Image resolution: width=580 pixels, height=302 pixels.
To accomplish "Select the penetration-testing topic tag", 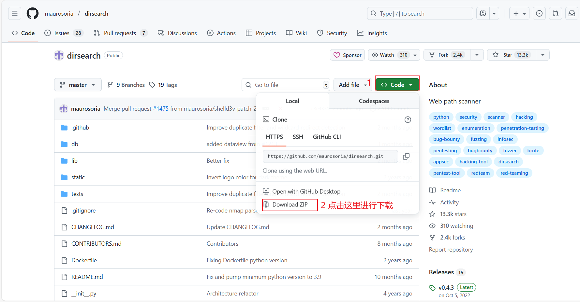I will coord(522,128).
